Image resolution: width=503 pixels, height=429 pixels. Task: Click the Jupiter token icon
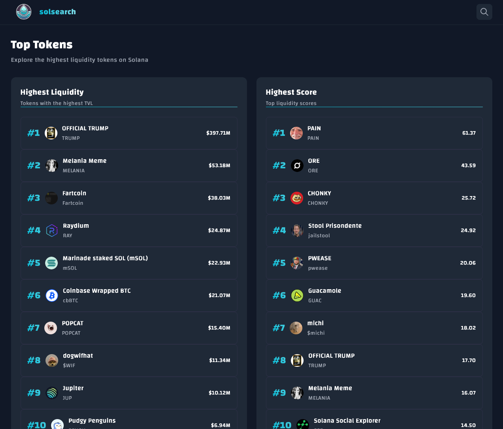(52, 393)
